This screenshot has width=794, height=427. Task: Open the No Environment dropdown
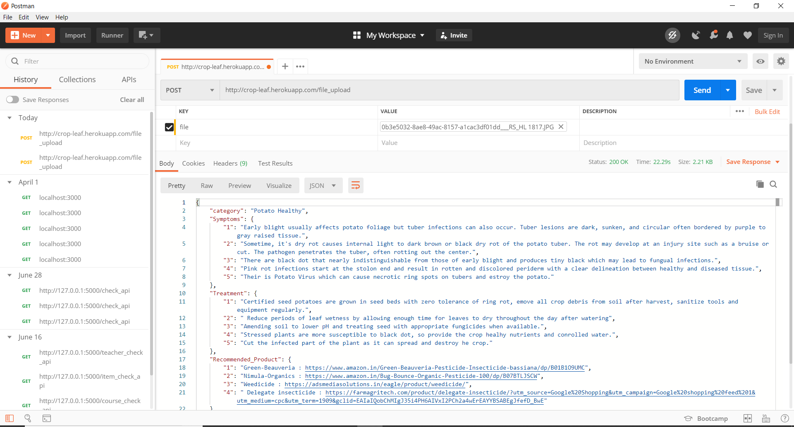(693, 61)
